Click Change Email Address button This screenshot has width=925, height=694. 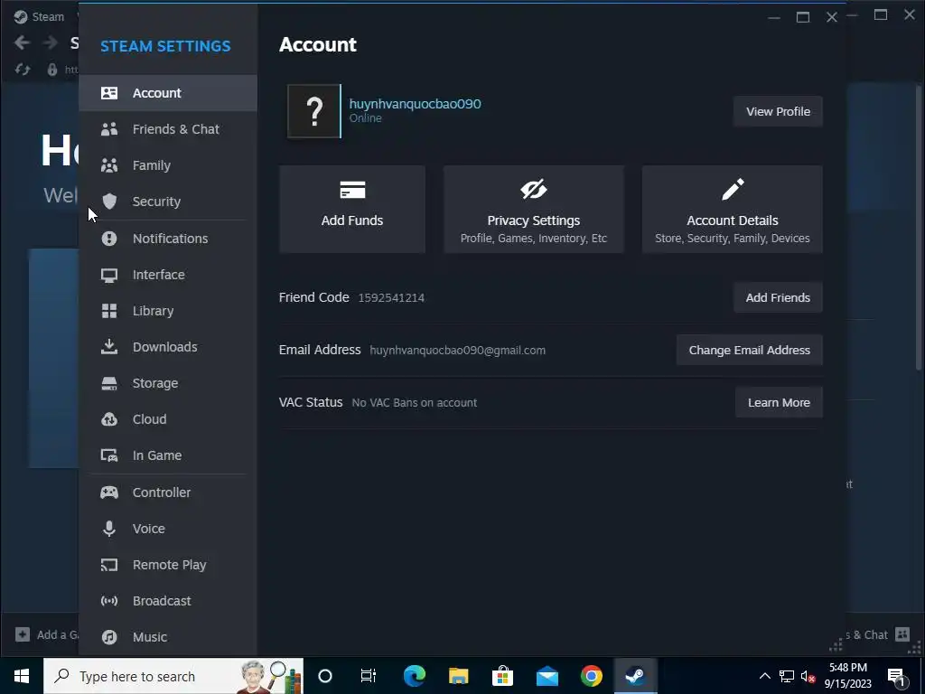coord(749,350)
